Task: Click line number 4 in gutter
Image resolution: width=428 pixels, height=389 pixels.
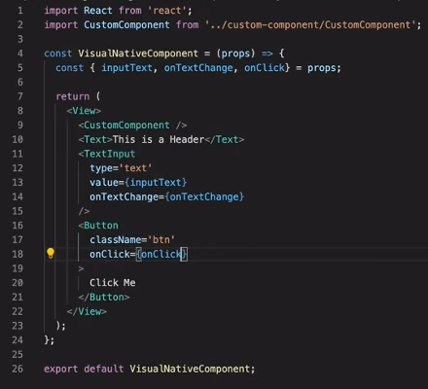Action: 20,53
